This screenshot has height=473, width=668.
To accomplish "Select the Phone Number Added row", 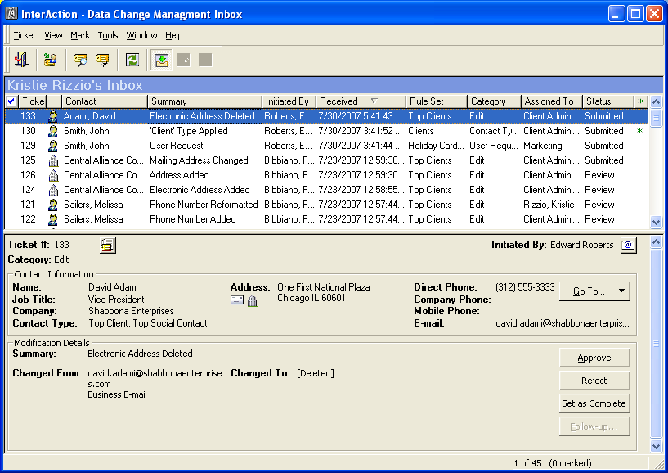I will point(327,219).
